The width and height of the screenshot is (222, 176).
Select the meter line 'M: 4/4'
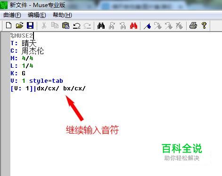(x=22, y=58)
